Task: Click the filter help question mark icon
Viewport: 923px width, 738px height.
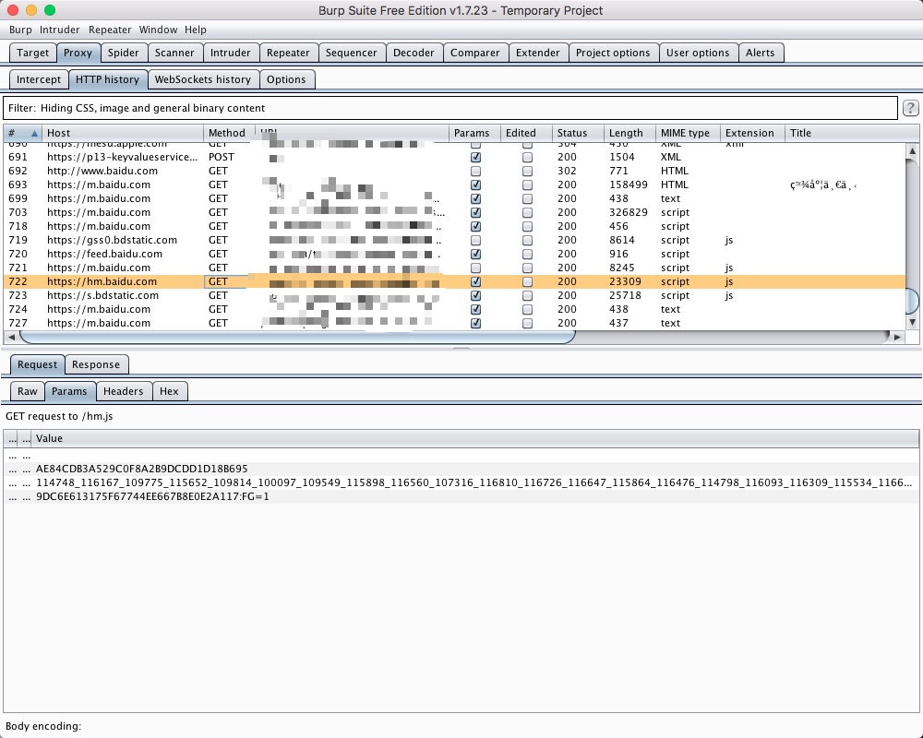Action: (910, 108)
